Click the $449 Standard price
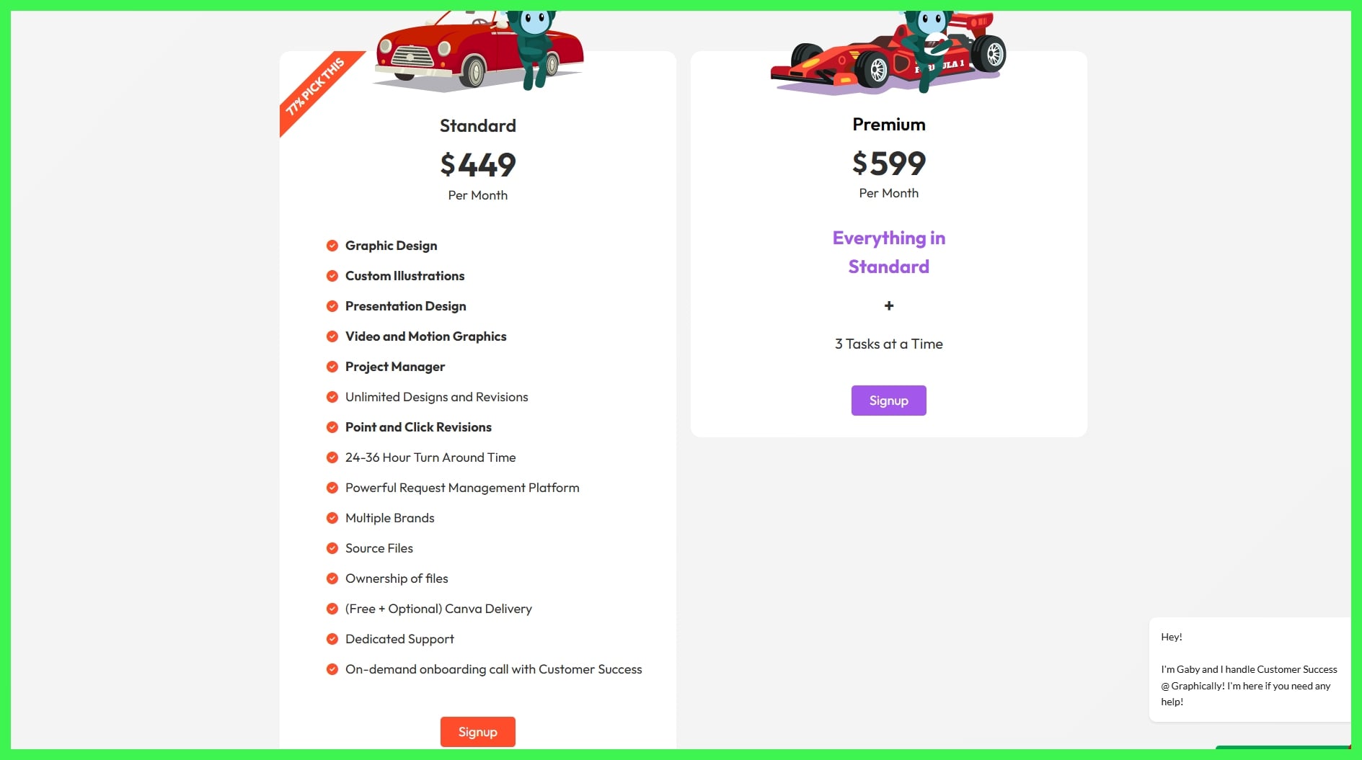The image size is (1362, 760). coord(477,164)
